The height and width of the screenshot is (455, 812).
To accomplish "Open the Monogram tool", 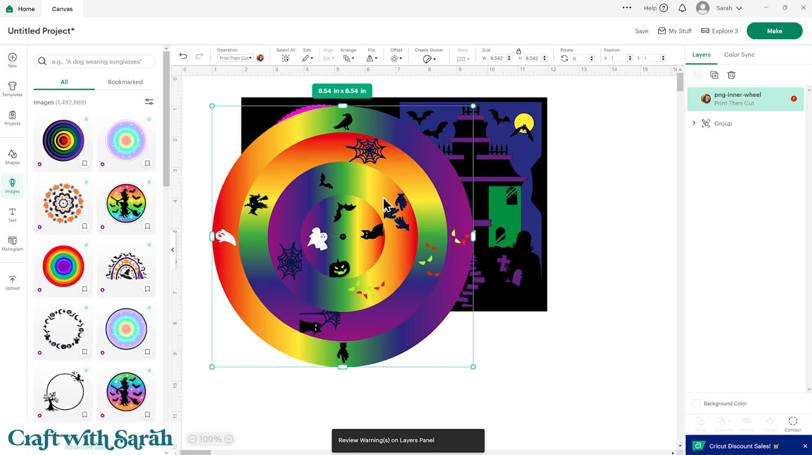I will tap(12, 243).
